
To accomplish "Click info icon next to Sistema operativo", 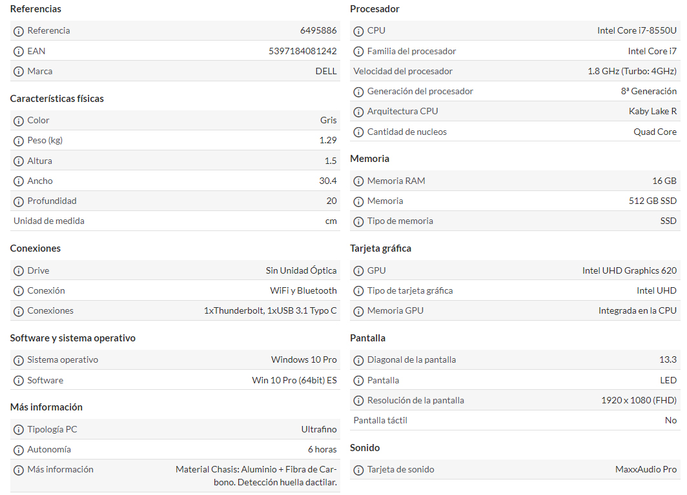I will tap(18, 361).
